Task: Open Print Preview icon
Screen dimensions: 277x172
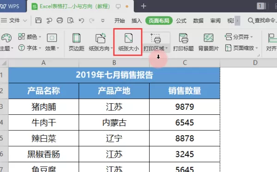Action: tap(71, 20)
